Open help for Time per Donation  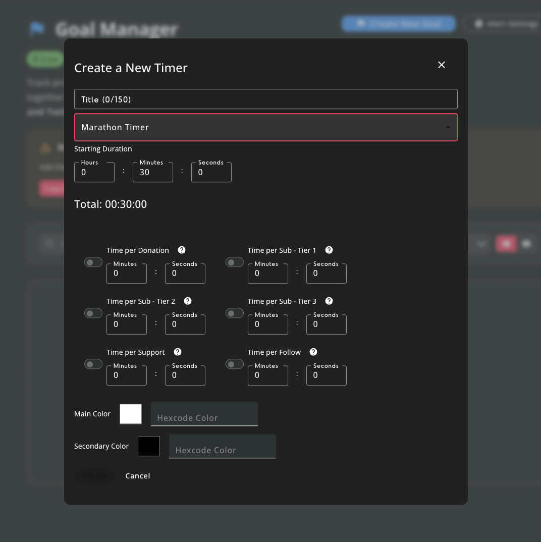(182, 250)
